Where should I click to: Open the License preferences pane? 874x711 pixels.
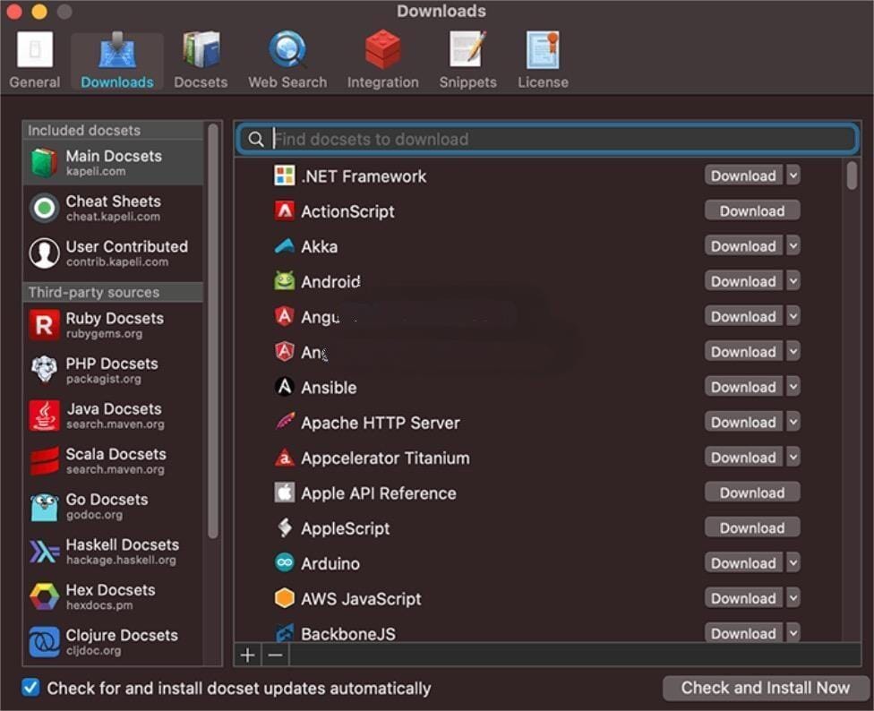click(x=543, y=60)
